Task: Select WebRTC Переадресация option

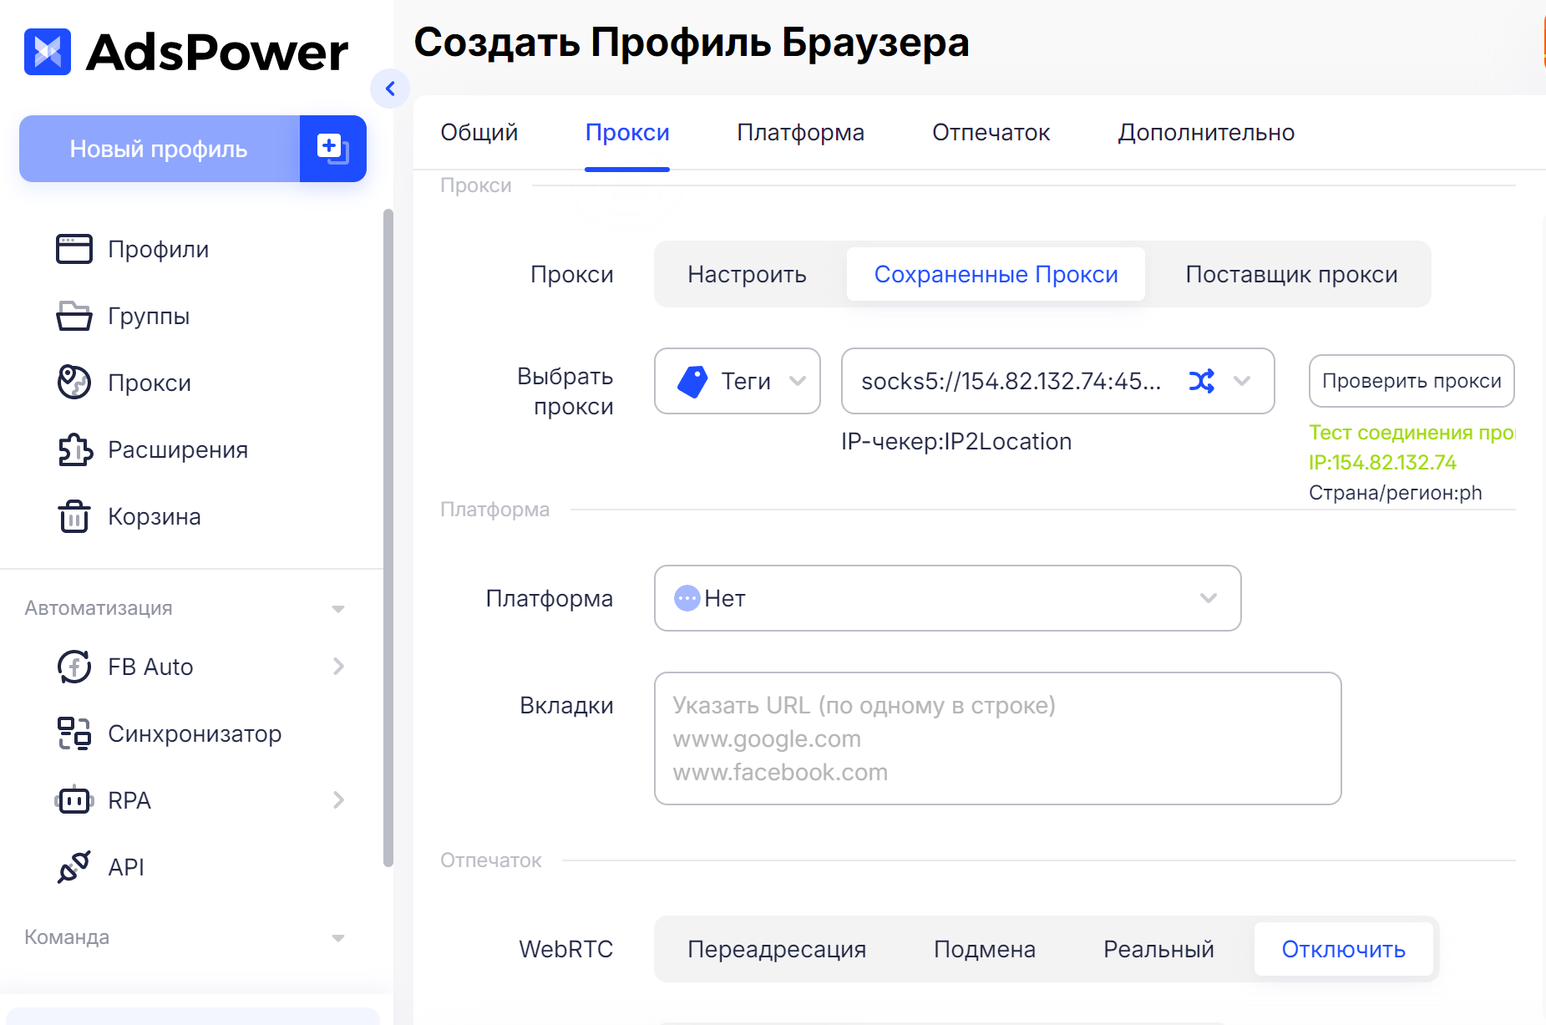Action: 777,949
